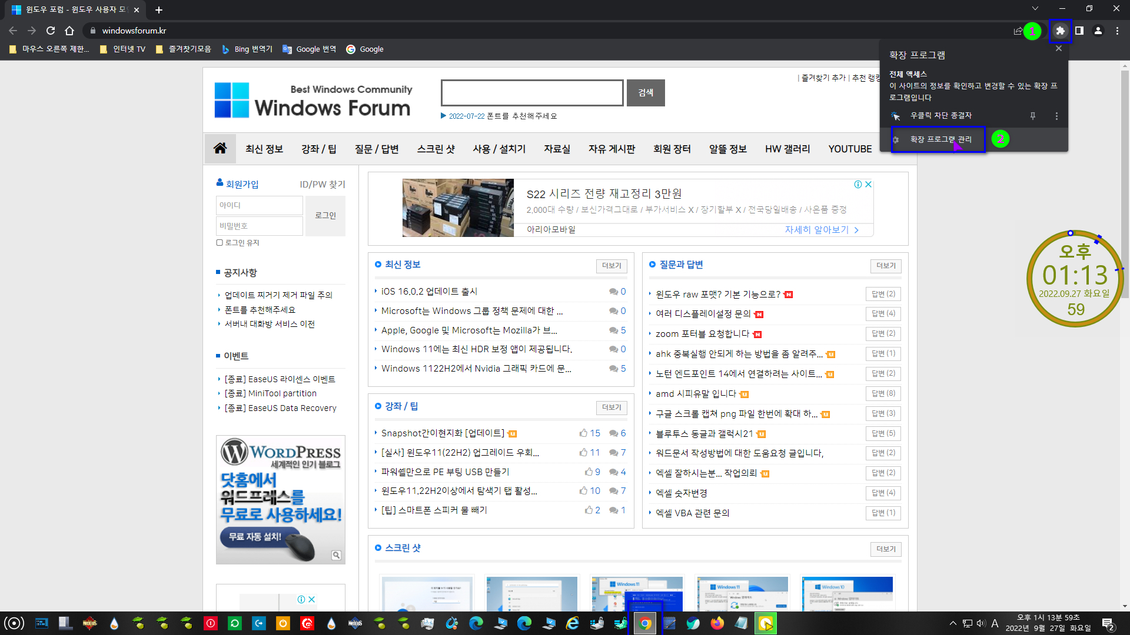The image size is (1130, 635).
Task: Open the Bing 번역기 bookmark
Action: pyautogui.click(x=247, y=49)
